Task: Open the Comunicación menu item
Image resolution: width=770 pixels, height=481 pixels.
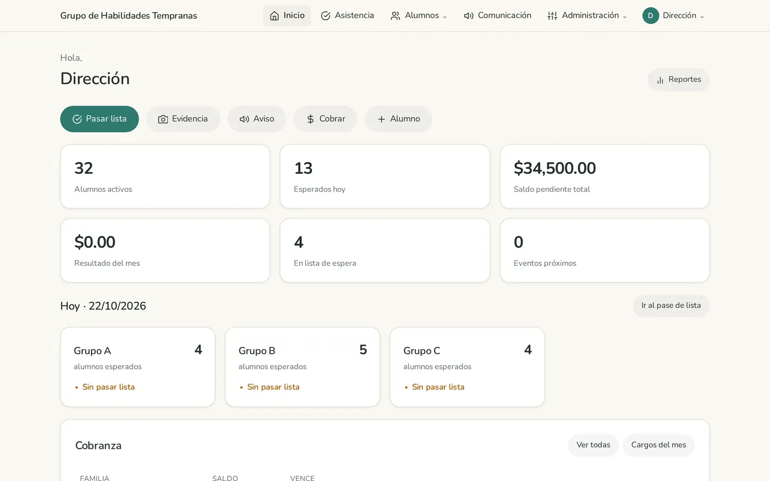Action: [x=497, y=15]
